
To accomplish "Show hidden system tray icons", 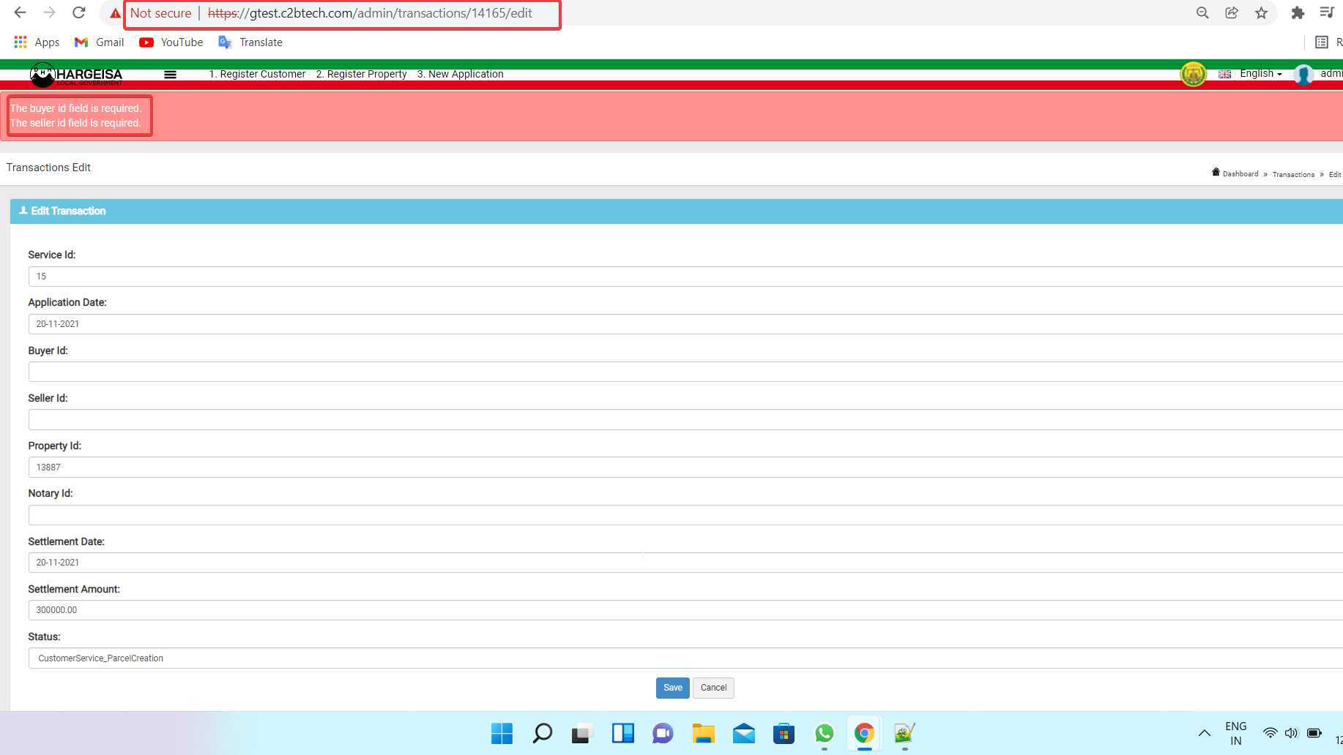I will click(x=1204, y=733).
